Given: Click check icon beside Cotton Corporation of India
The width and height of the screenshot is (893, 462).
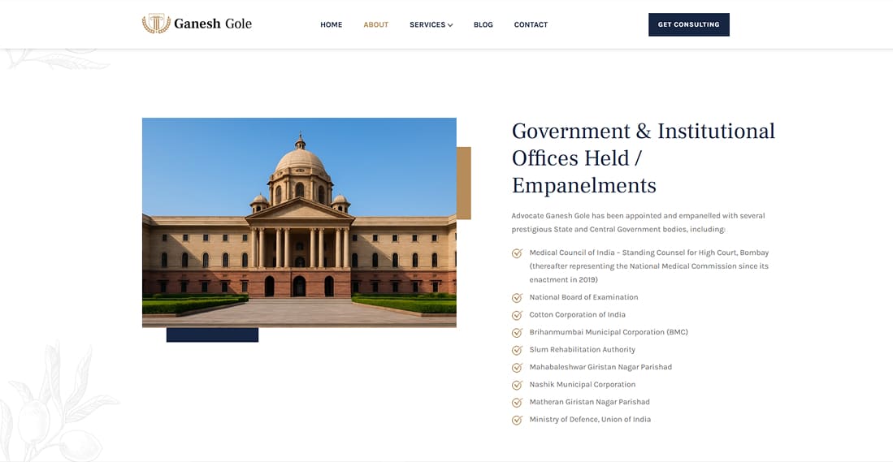Looking at the screenshot, I should pyautogui.click(x=517, y=315).
